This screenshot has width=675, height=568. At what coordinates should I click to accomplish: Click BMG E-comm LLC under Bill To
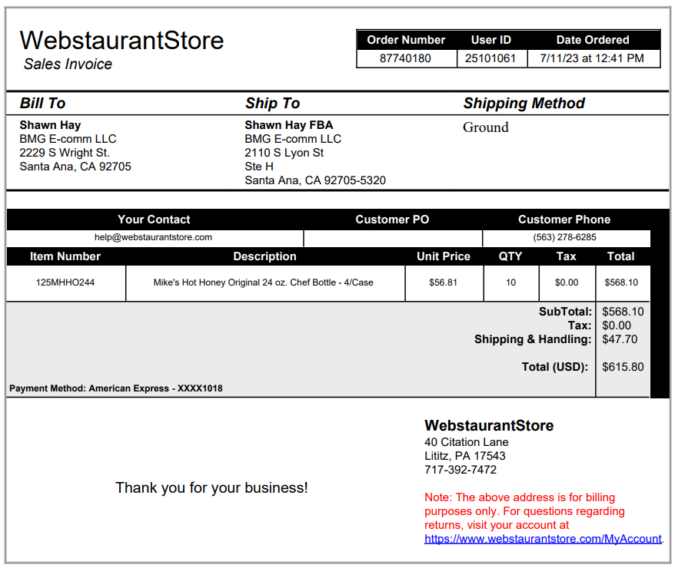(68, 139)
